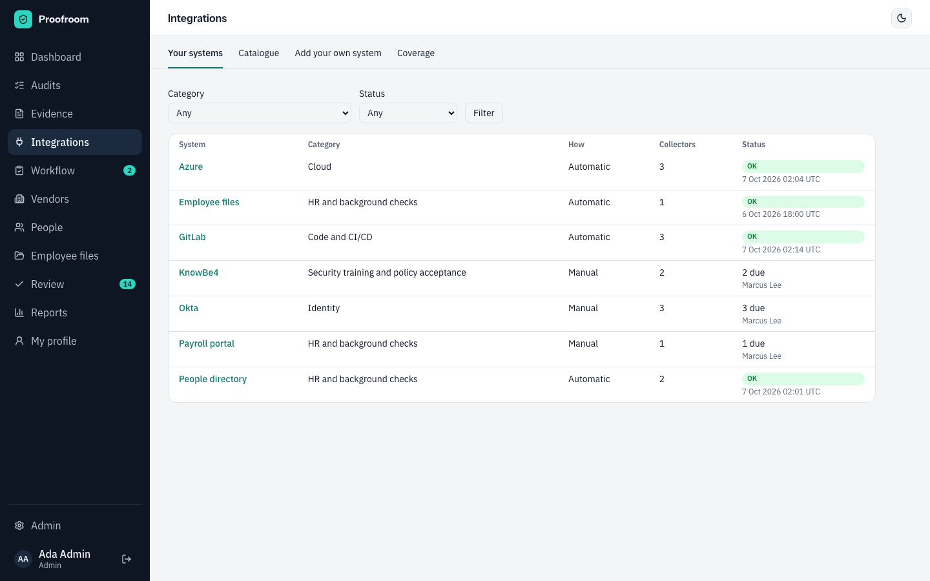Image resolution: width=930 pixels, height=581 pixels.
Task: Click the Workflow clipboard icon
Action: click(19, 170)
